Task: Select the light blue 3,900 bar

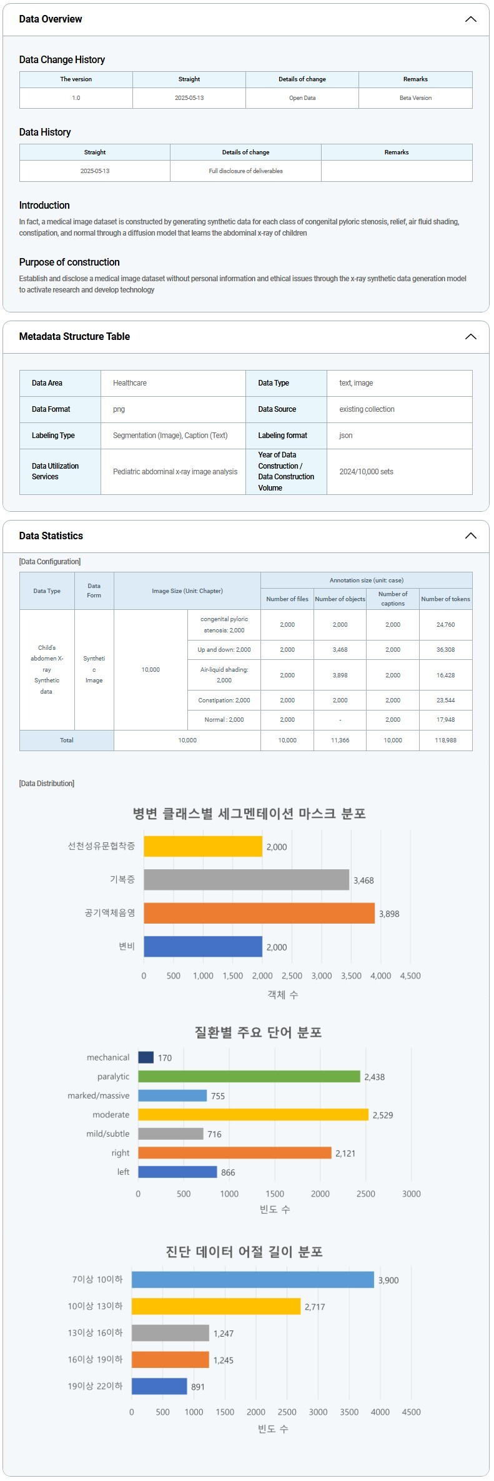Action: click(252, 1279)
